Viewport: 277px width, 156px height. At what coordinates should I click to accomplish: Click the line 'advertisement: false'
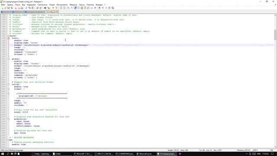pyautogui.click(x=28, y=126)
